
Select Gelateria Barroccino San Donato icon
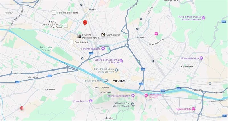(x=66, y=26)
